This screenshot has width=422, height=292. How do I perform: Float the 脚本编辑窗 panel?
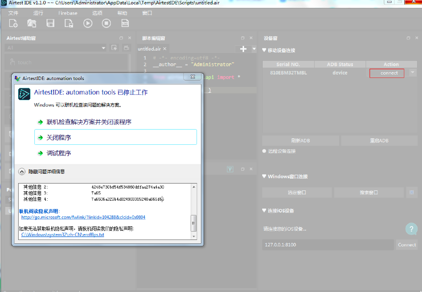[243, 38]
